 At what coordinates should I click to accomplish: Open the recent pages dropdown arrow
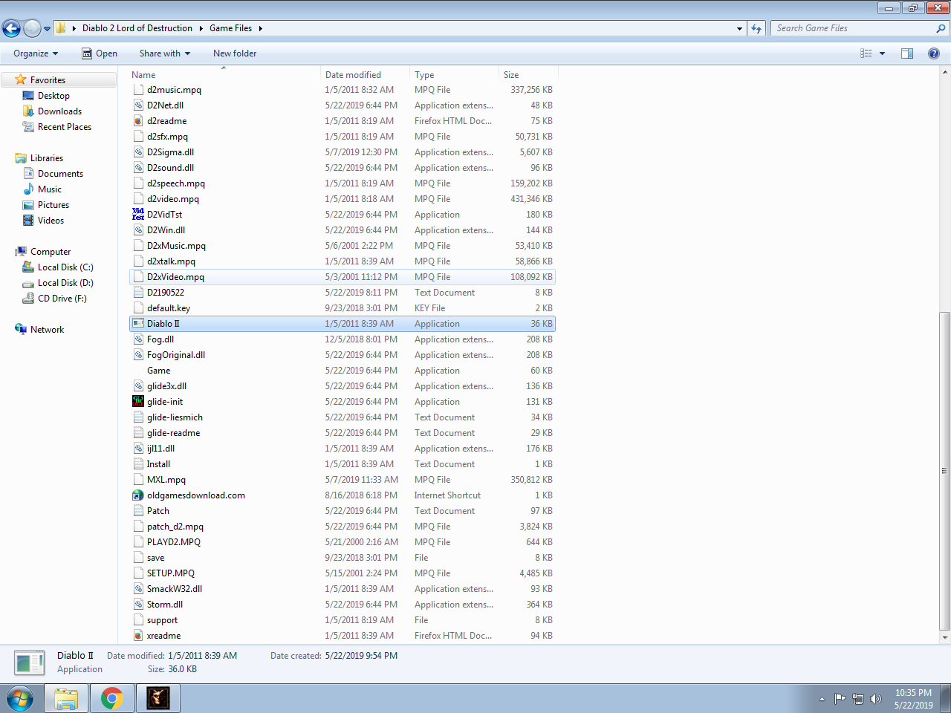point(47,29)
